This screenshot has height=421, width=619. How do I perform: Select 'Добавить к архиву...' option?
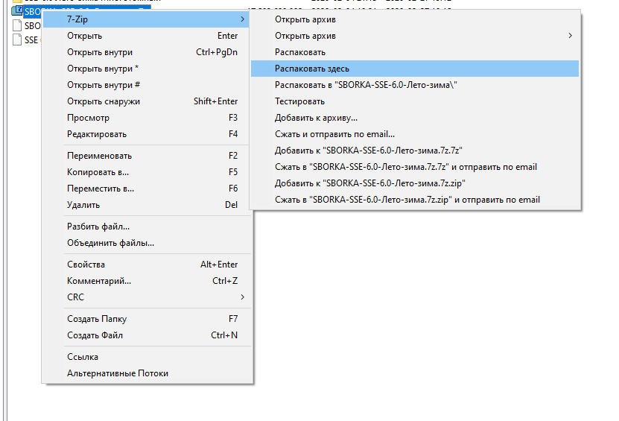tap(316, 118)
